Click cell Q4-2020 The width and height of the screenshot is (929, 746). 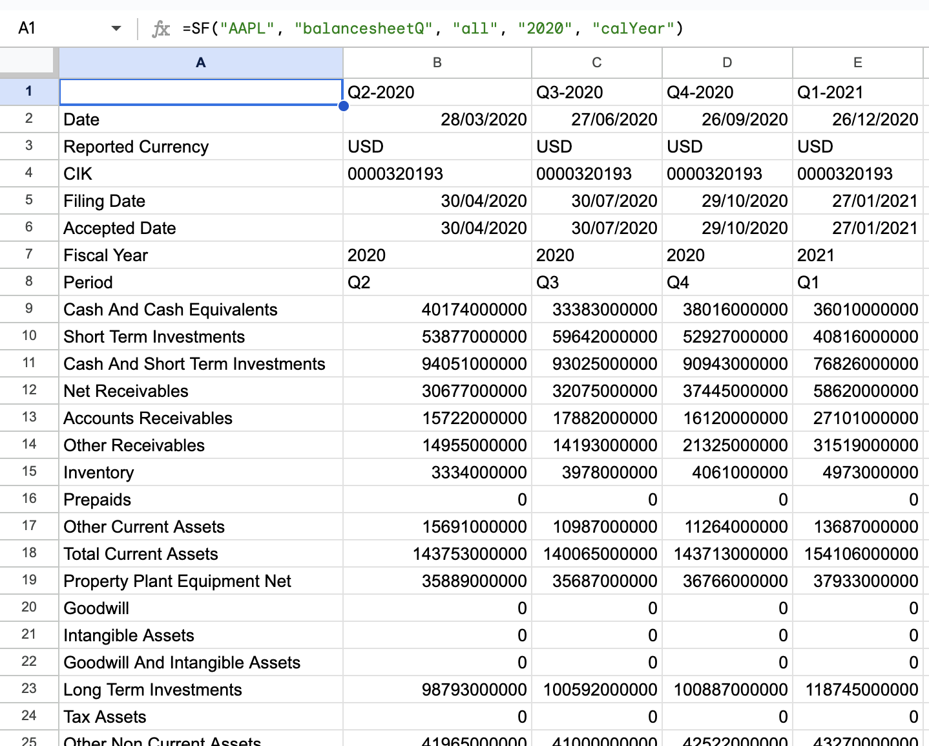[727, 92]
